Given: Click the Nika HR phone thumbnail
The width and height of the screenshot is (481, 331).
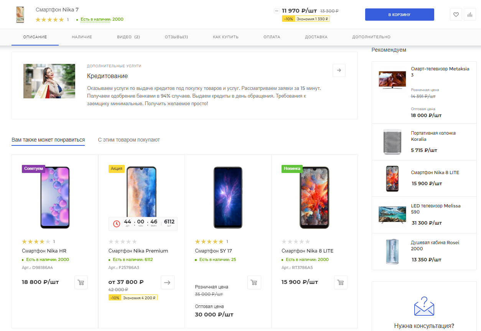Looking at the screenshot, I should tap(55, 197).
